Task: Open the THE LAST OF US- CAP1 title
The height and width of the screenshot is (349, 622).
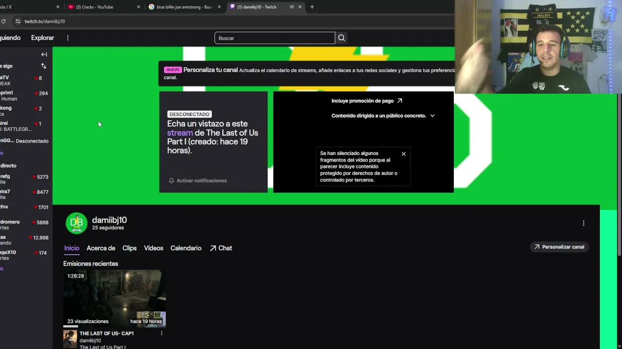Action: (106, 333)
